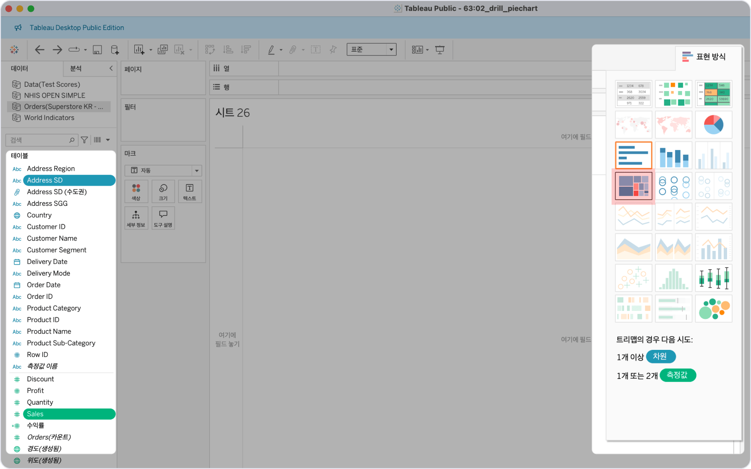
Task: Add a new data source icon
Action: click(x=115, y=50)
